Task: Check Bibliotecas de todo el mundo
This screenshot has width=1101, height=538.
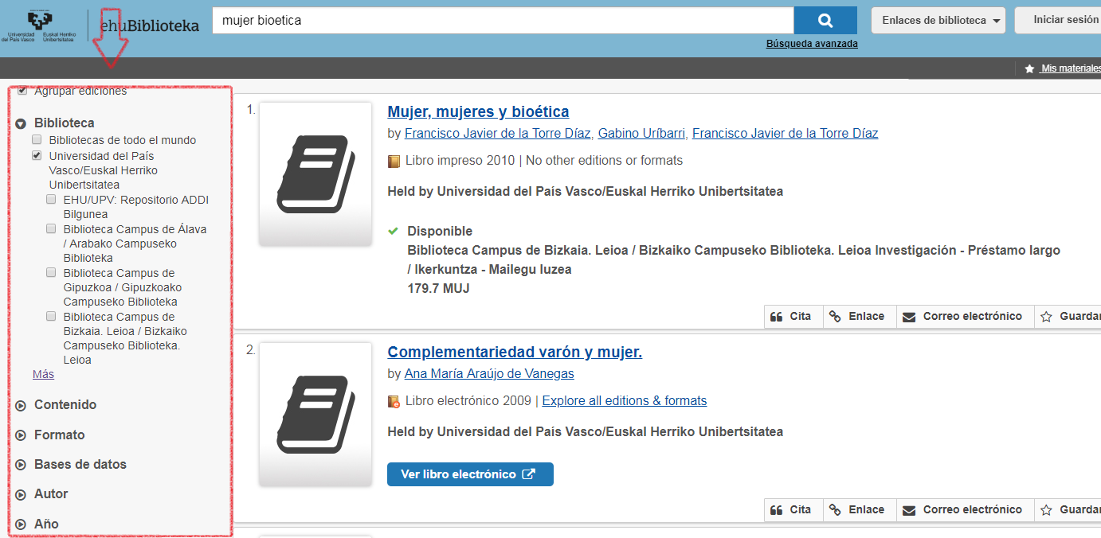Action: coord(37,140)
